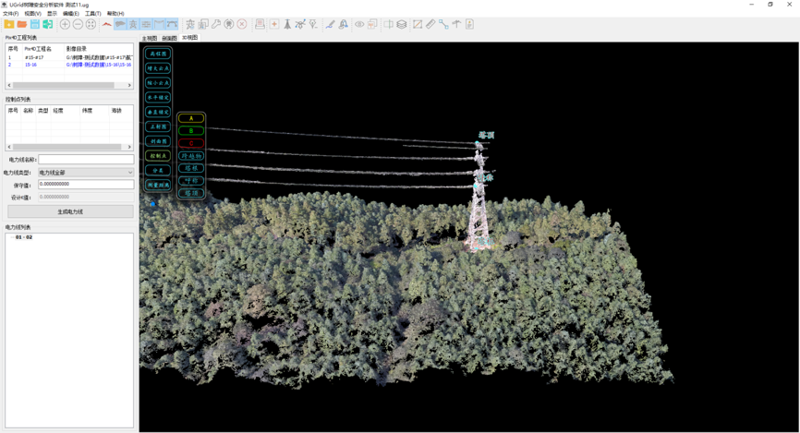Click the open folder icon in toolbar
The height and width of the screenshot is (433, 800).
point(22,24)
